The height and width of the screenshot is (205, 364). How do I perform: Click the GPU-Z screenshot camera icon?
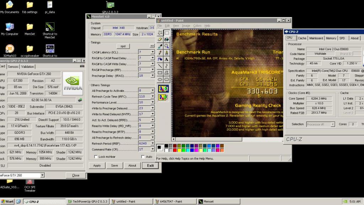pyautogui.click(x=82, y=66)
